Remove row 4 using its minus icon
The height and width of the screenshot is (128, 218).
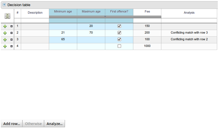coord(11,46)
